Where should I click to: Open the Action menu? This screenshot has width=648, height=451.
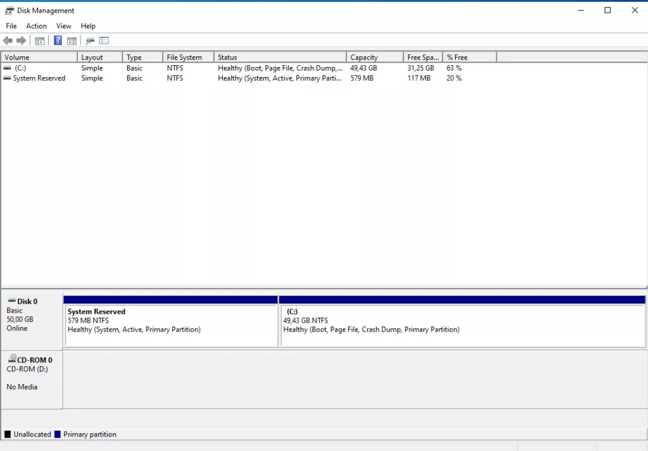(36, 26)
